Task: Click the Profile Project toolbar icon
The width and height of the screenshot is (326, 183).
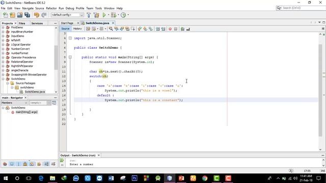Action: pos(123,15)
